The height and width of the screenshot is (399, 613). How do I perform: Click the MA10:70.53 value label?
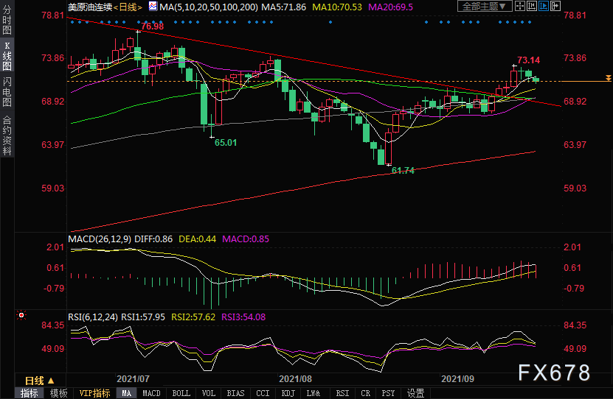click(x=337, y=7)
